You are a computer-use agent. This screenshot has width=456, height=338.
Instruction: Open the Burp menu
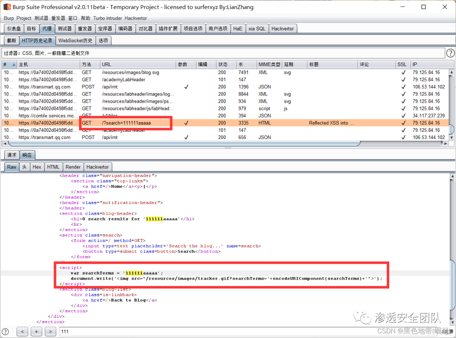pos(9,18)
